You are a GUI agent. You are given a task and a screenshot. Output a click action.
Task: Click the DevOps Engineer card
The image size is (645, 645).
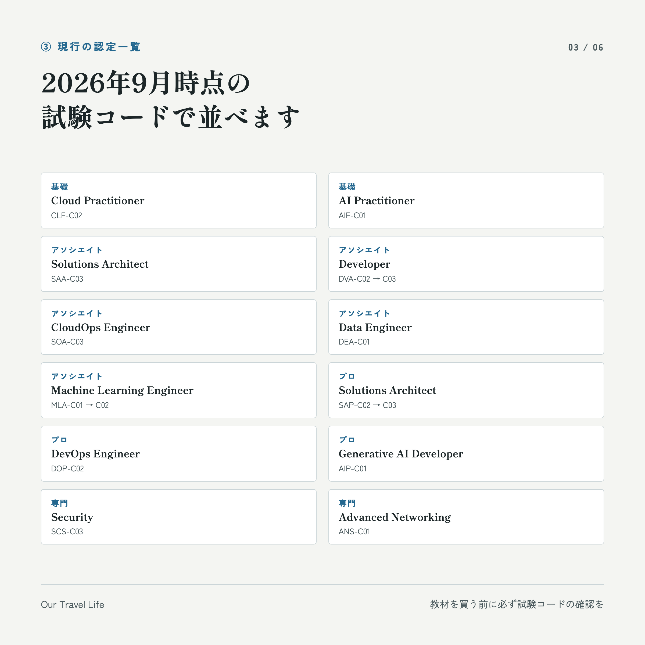179,453
